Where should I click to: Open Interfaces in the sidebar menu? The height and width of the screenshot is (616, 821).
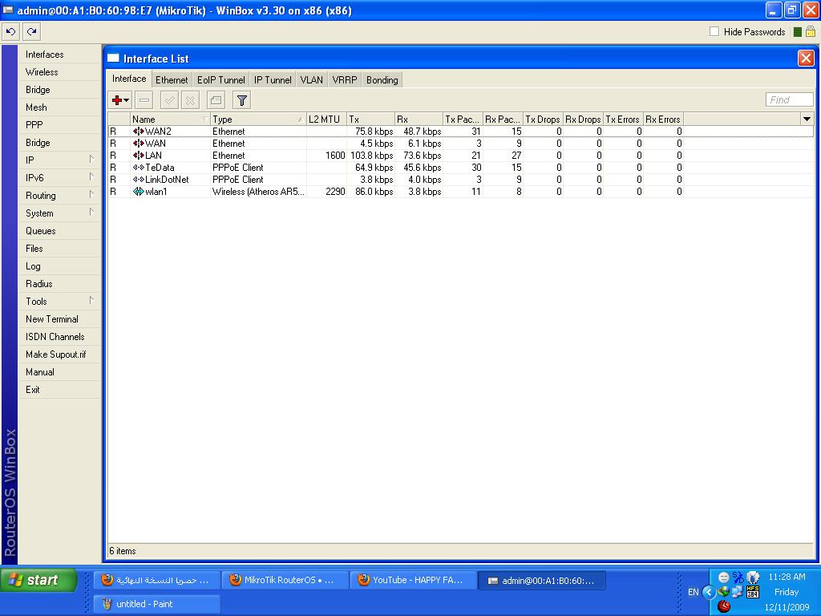tap(59, 55)
